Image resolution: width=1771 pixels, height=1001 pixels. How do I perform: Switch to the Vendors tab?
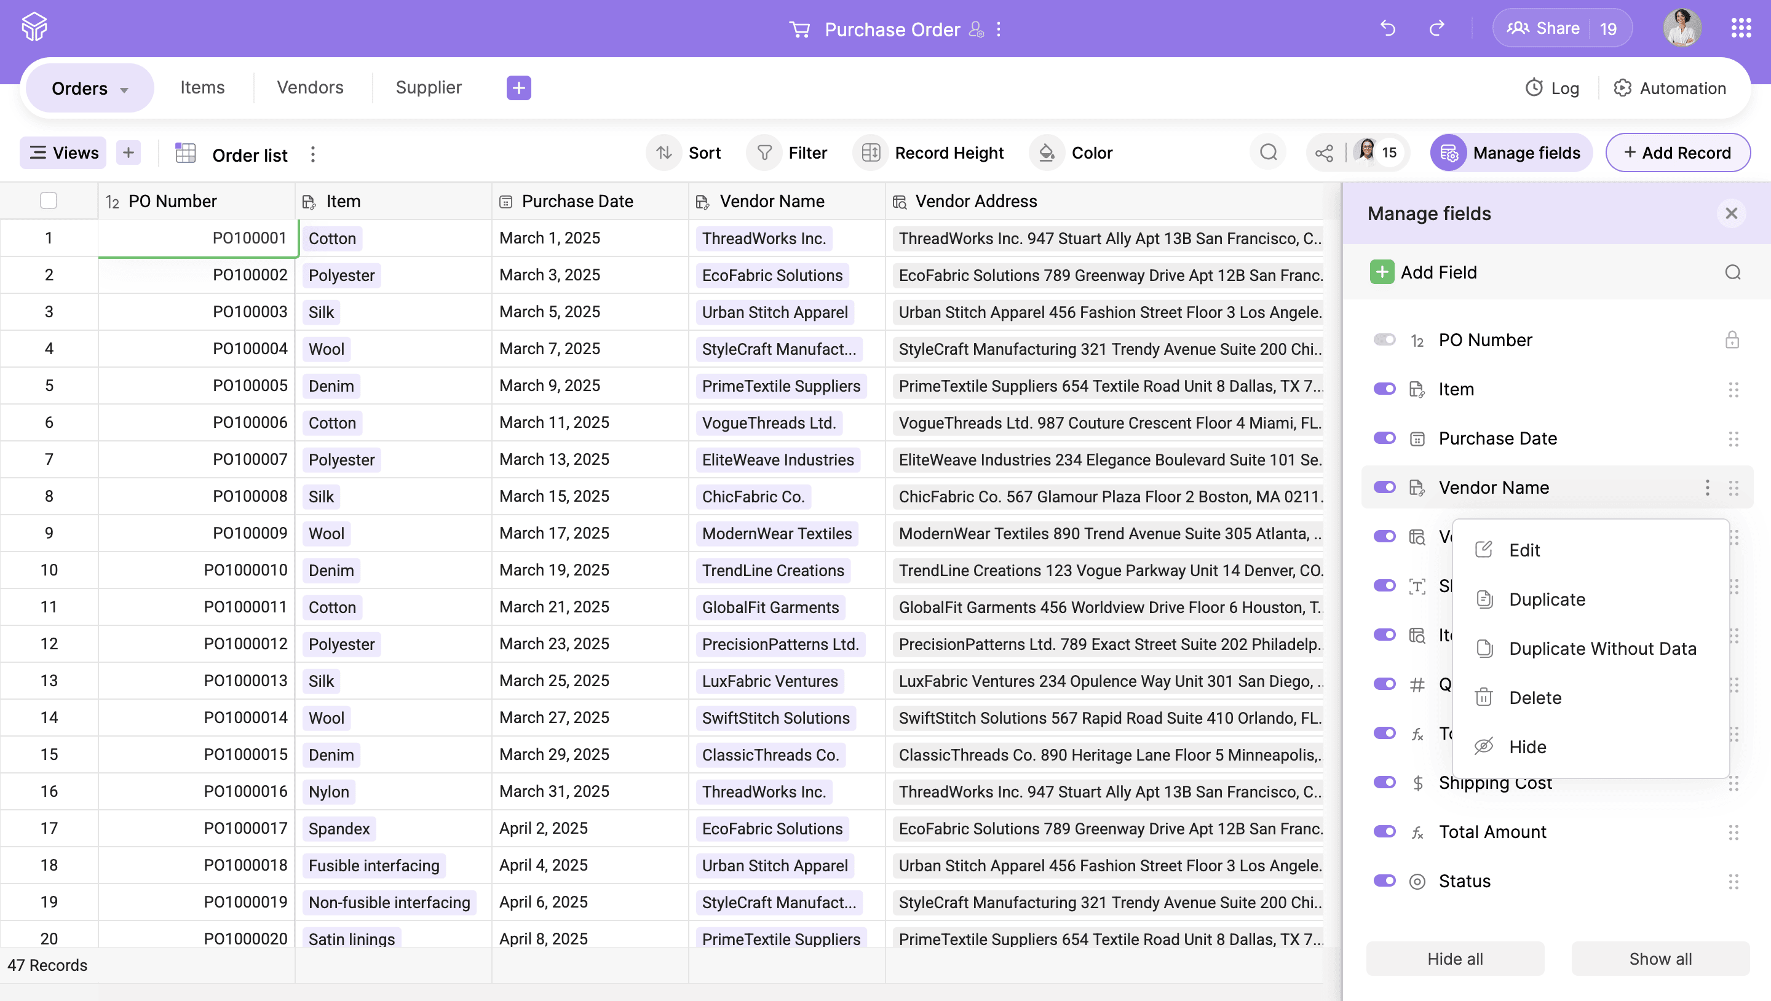[x=310, y=88]
